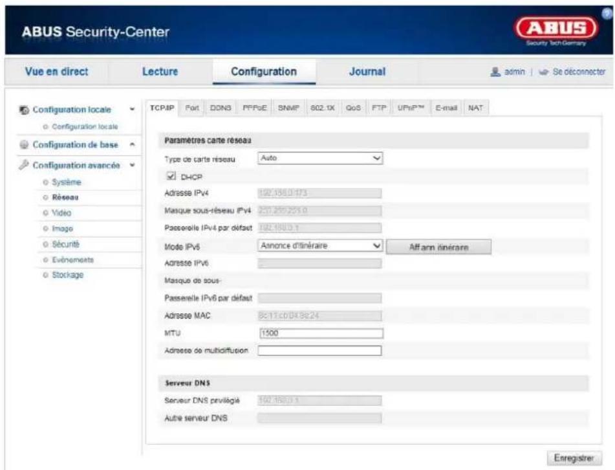Click the Configuration locale monitor icon
Viewport: 615px width, 470px height.
pyautogui.click(x=24, y=110)
